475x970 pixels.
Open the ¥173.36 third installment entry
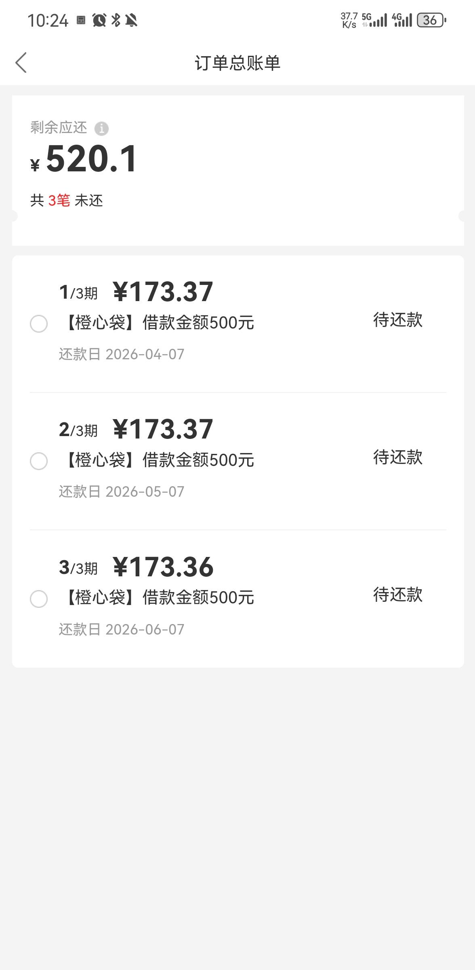(163, 567)
